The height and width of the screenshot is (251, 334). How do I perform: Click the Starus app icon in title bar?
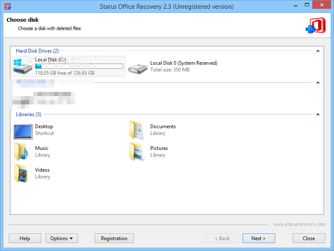8,6
